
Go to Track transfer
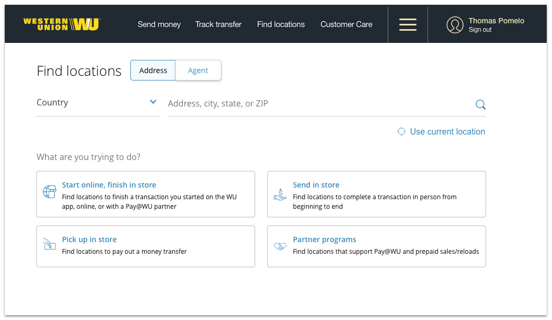pos(218,24)
